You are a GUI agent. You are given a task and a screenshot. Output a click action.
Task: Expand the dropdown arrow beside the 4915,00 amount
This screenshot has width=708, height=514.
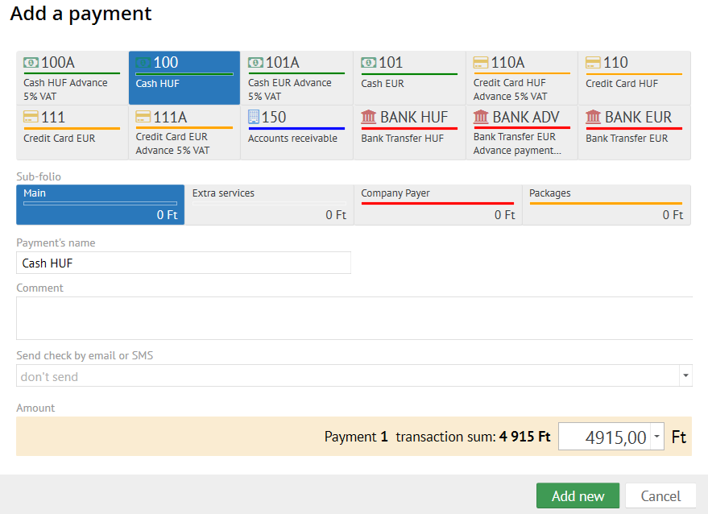pyautogui.click(x=657, y=437)
